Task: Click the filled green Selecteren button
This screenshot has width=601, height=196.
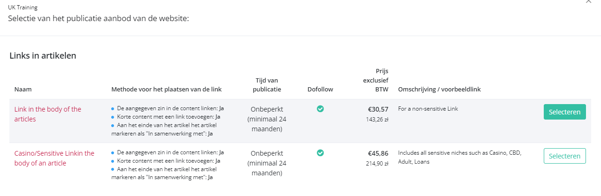Action: (x=565, y=112)
